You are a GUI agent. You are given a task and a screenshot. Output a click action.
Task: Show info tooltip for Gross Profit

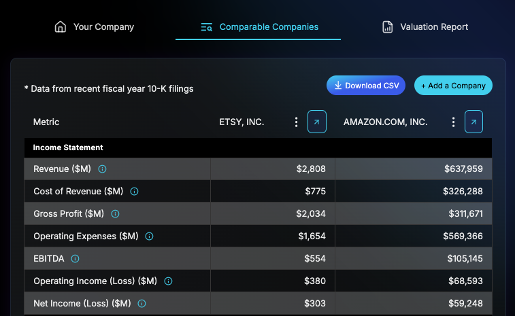pos(115,214)
